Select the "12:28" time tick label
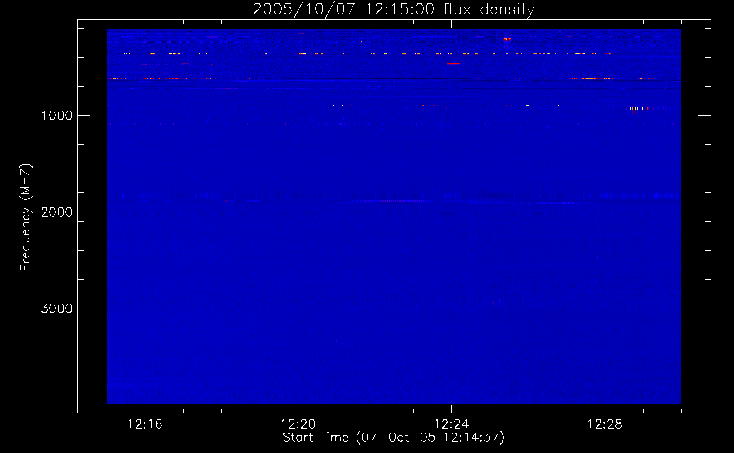The height and width of the screenshot is (453, 734). point(605,424)
